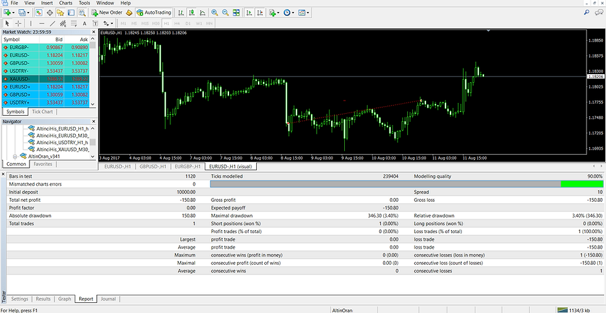Click the New Order button
606x313 pixels.
click(x=107, y=13)
